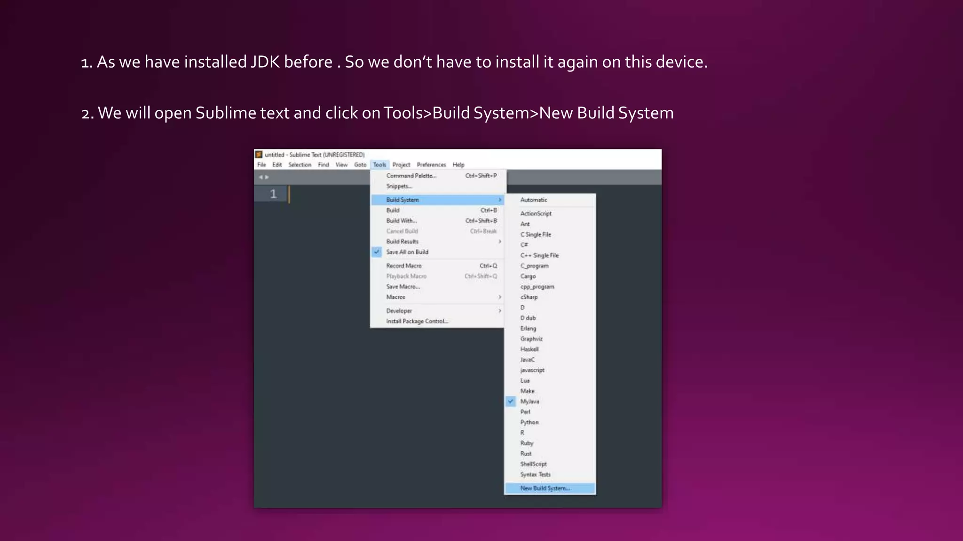Select Rust build system

coord(550,454)
